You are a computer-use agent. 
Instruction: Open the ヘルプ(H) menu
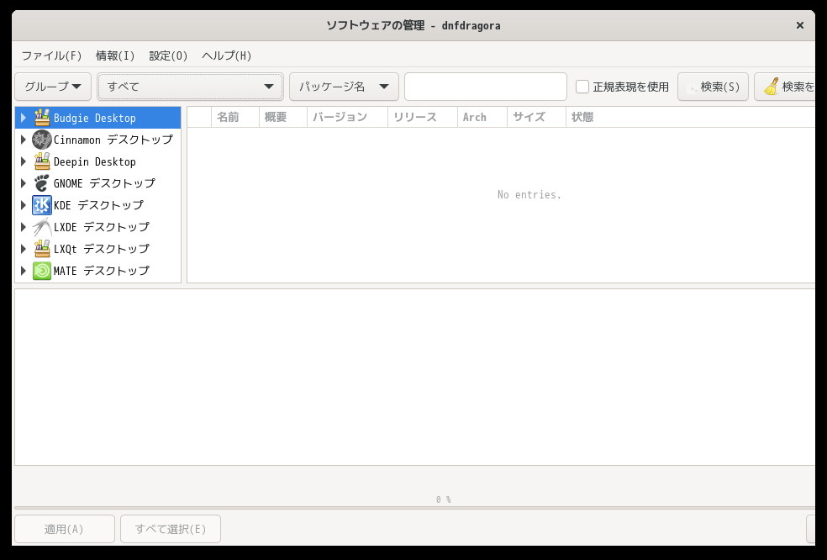pos(227,55)
